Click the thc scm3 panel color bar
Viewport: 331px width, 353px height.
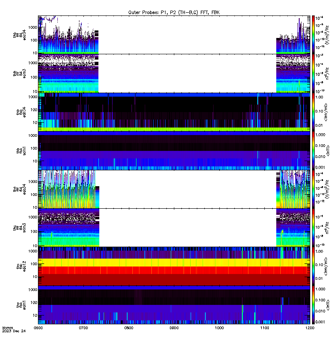[313, 228]
